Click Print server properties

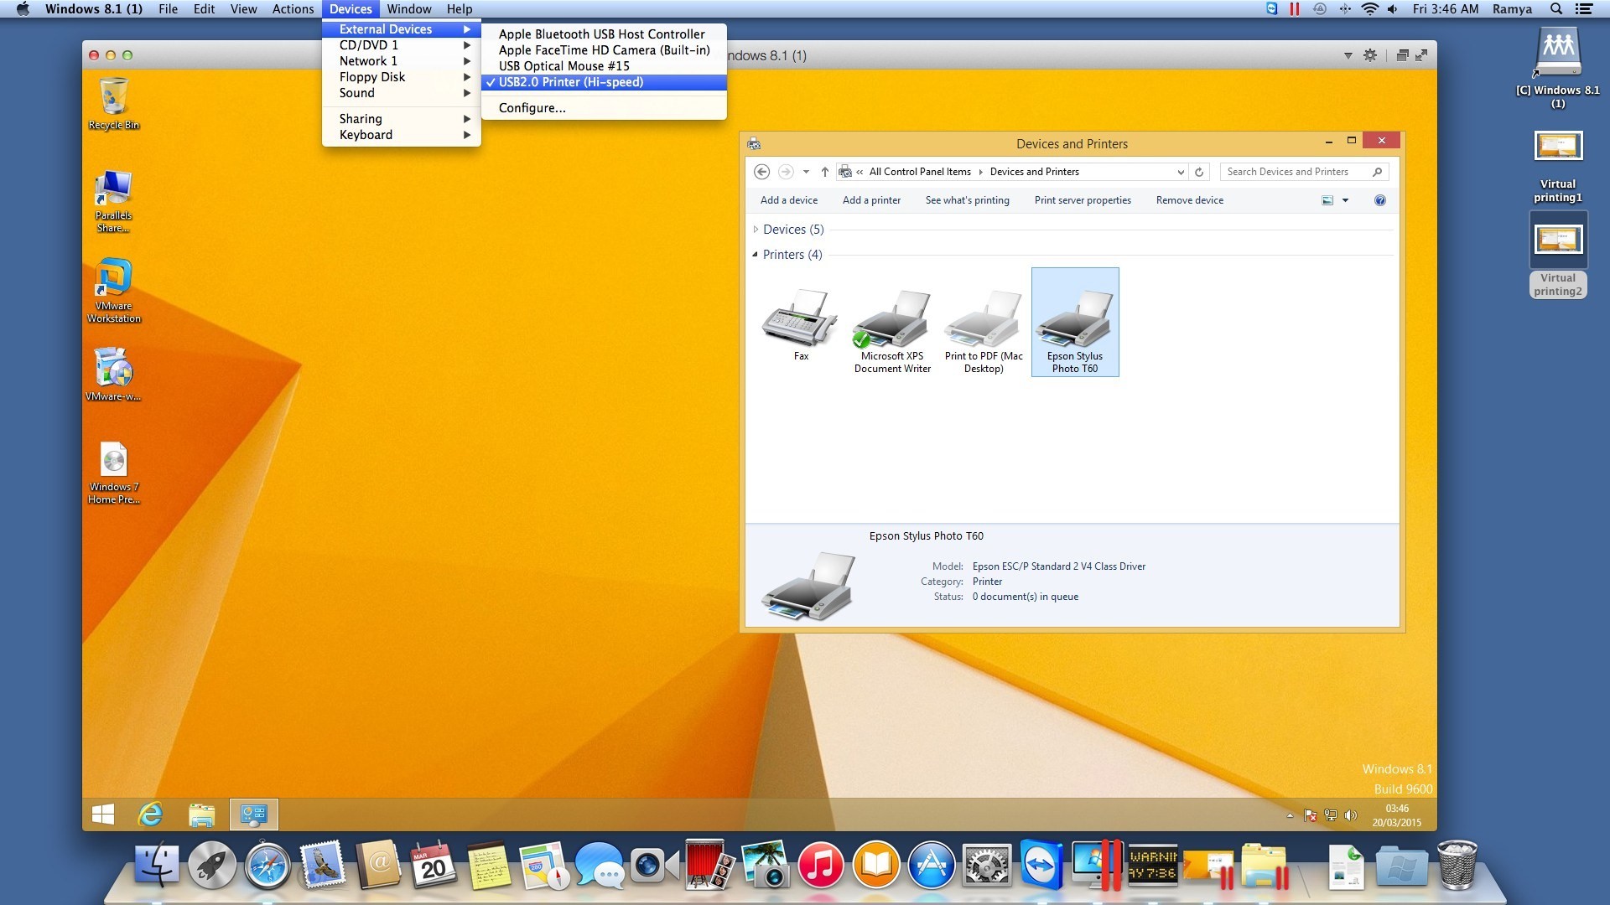1083,200
